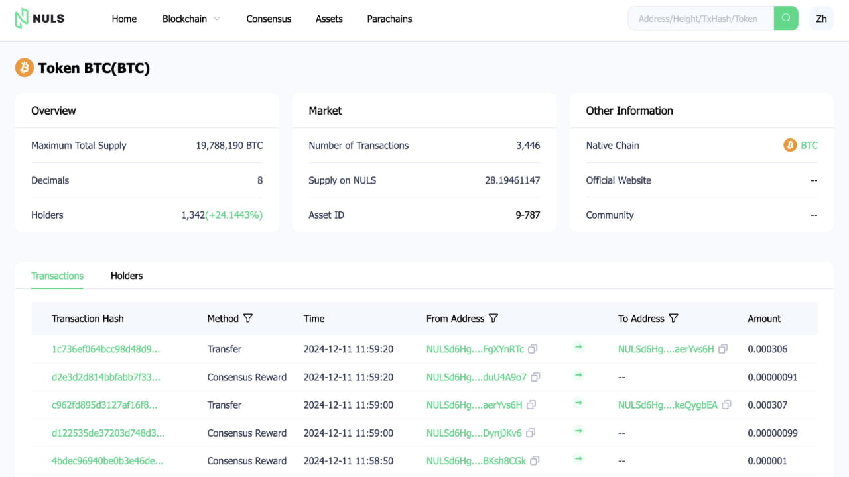Click the Maximum Total Supply value 19,788,190 BTC

click(x=229, y=145)
